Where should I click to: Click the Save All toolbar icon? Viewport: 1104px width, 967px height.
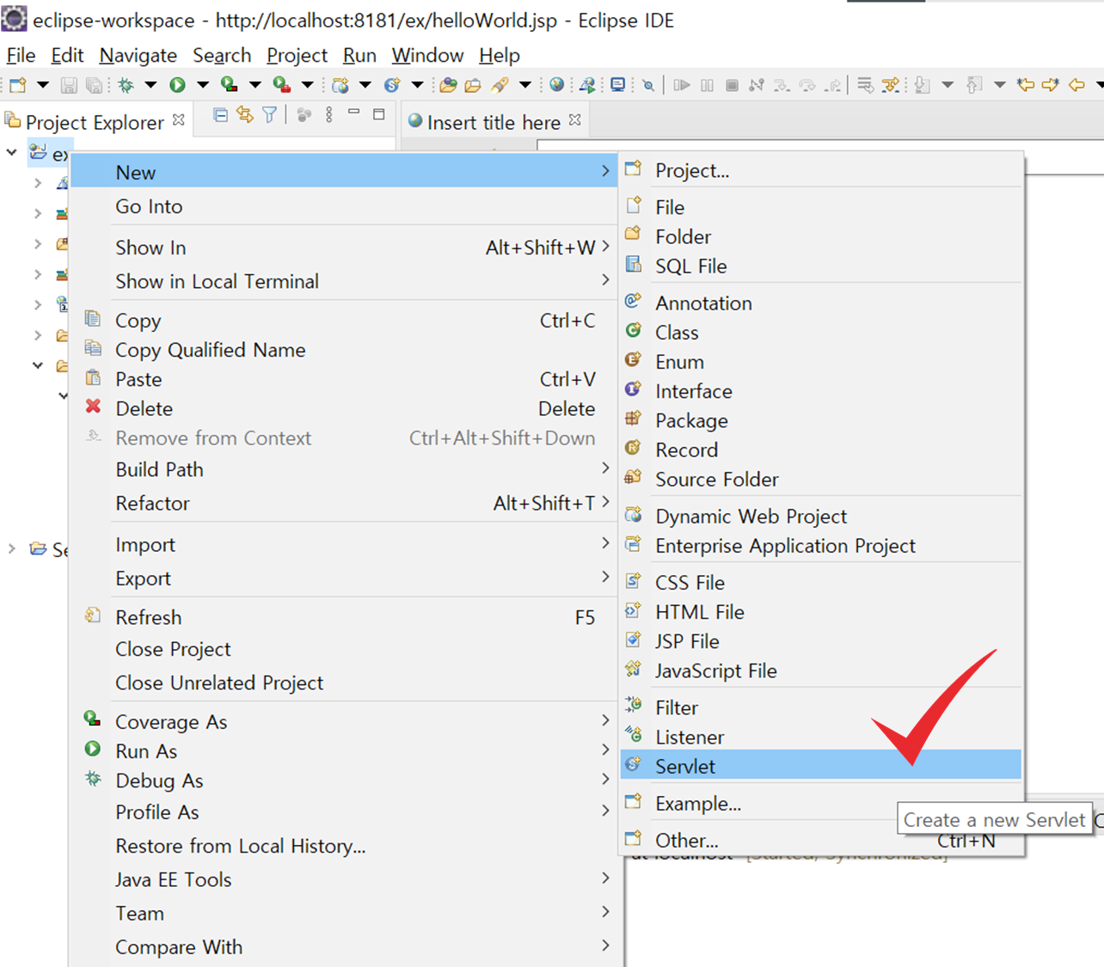point(94,85)
